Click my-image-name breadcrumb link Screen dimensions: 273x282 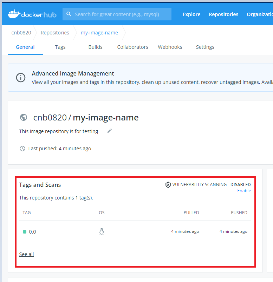[99, 33]
